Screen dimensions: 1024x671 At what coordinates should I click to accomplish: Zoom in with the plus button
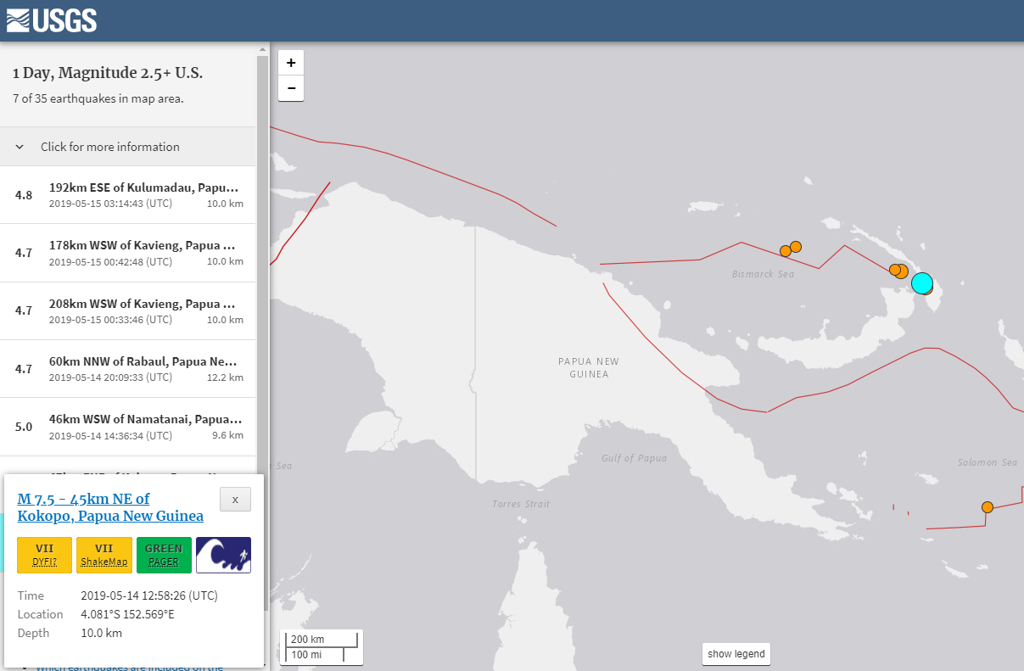[291, 63]
